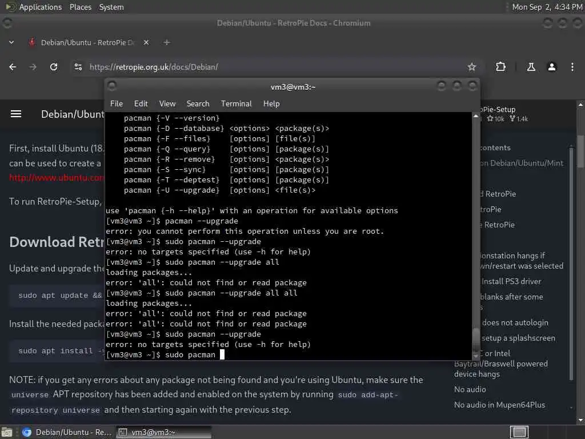The height and width of the screenshot is (439, 585).
Task: Open the 'setup a splashscreen' contents link
Action: click(x=518, y=338)
